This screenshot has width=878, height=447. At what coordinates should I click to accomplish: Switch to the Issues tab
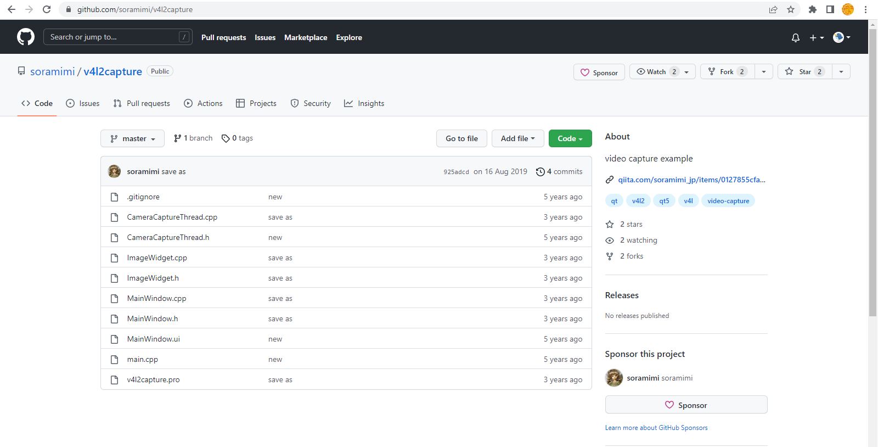pyautogui.click(x=83, y=103)
